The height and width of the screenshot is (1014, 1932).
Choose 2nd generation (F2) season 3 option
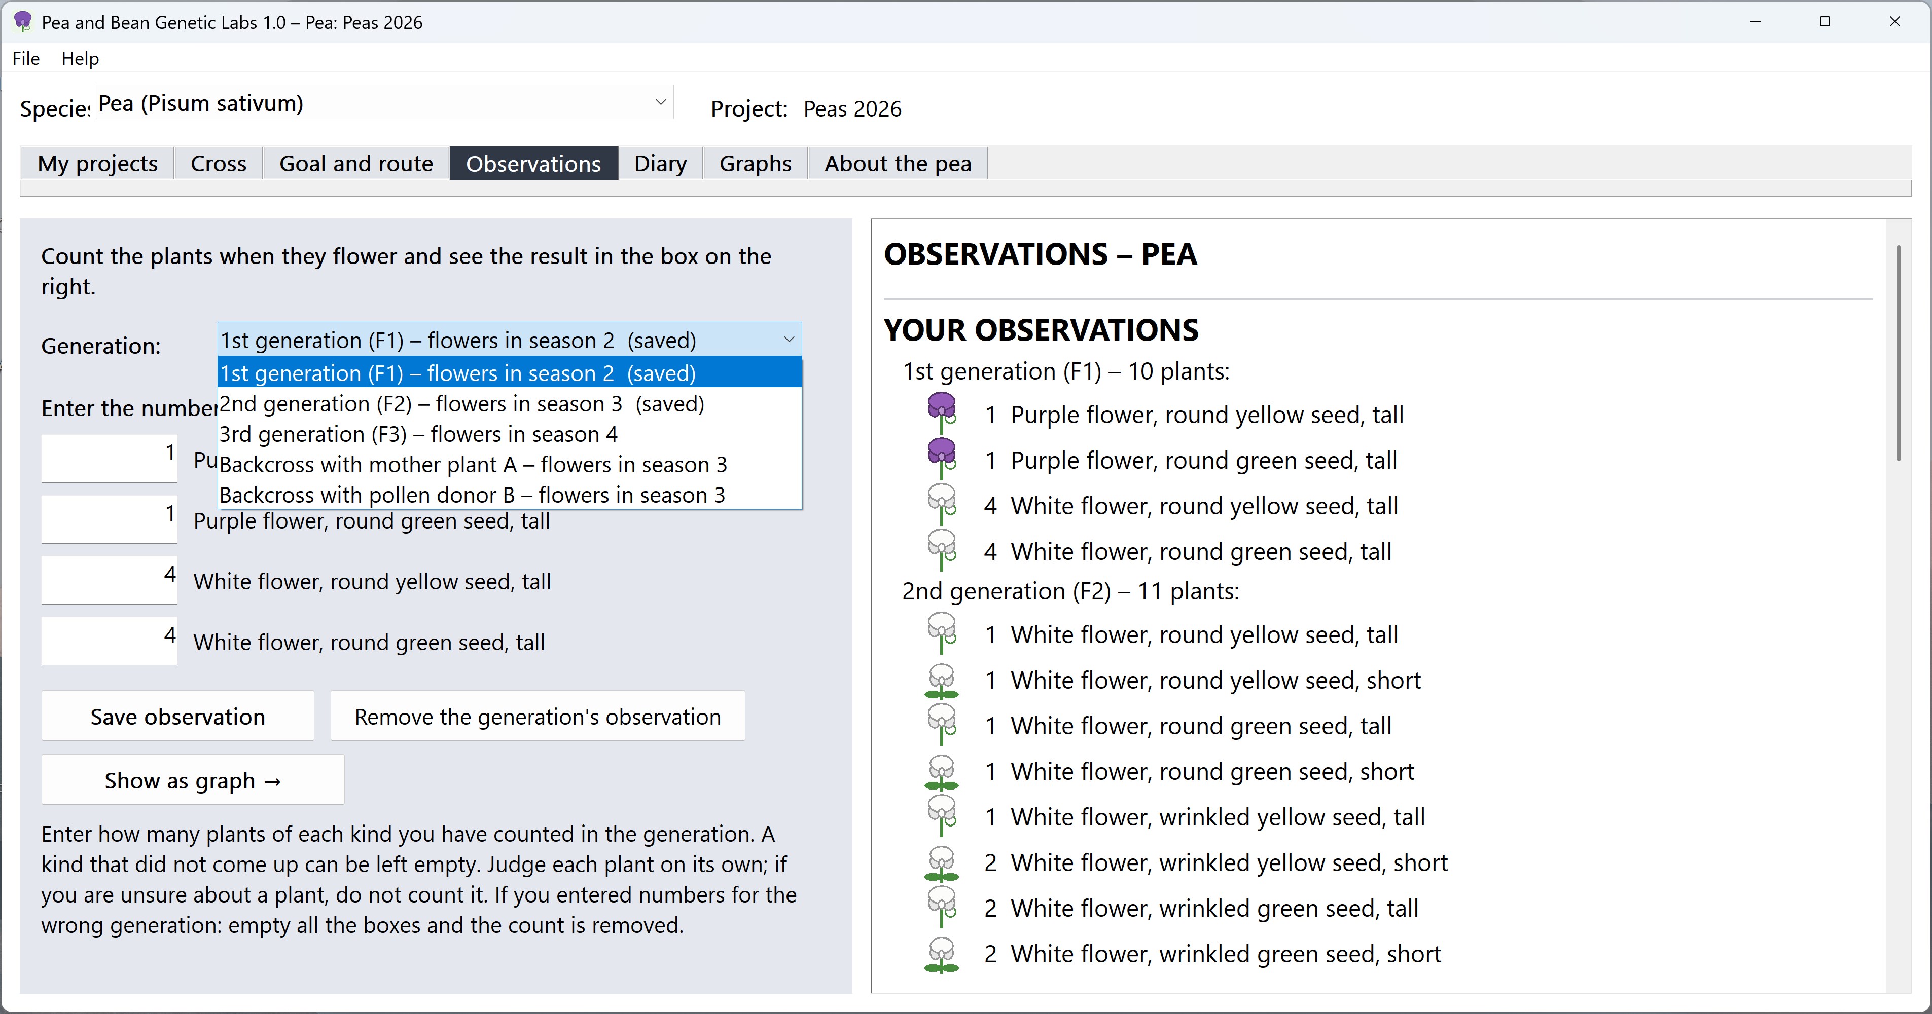(x=510, y=403)
